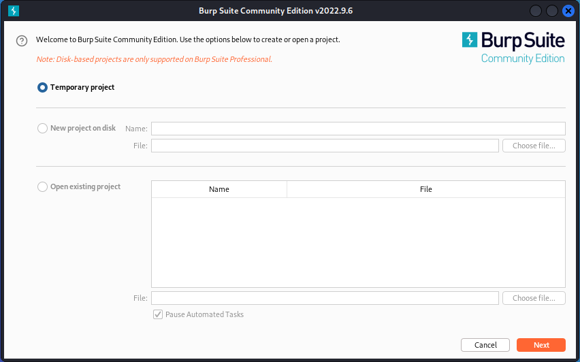This screenshot has width=580, height=362.
Task: Click the File field below the projects table
Action: point(325,298)
